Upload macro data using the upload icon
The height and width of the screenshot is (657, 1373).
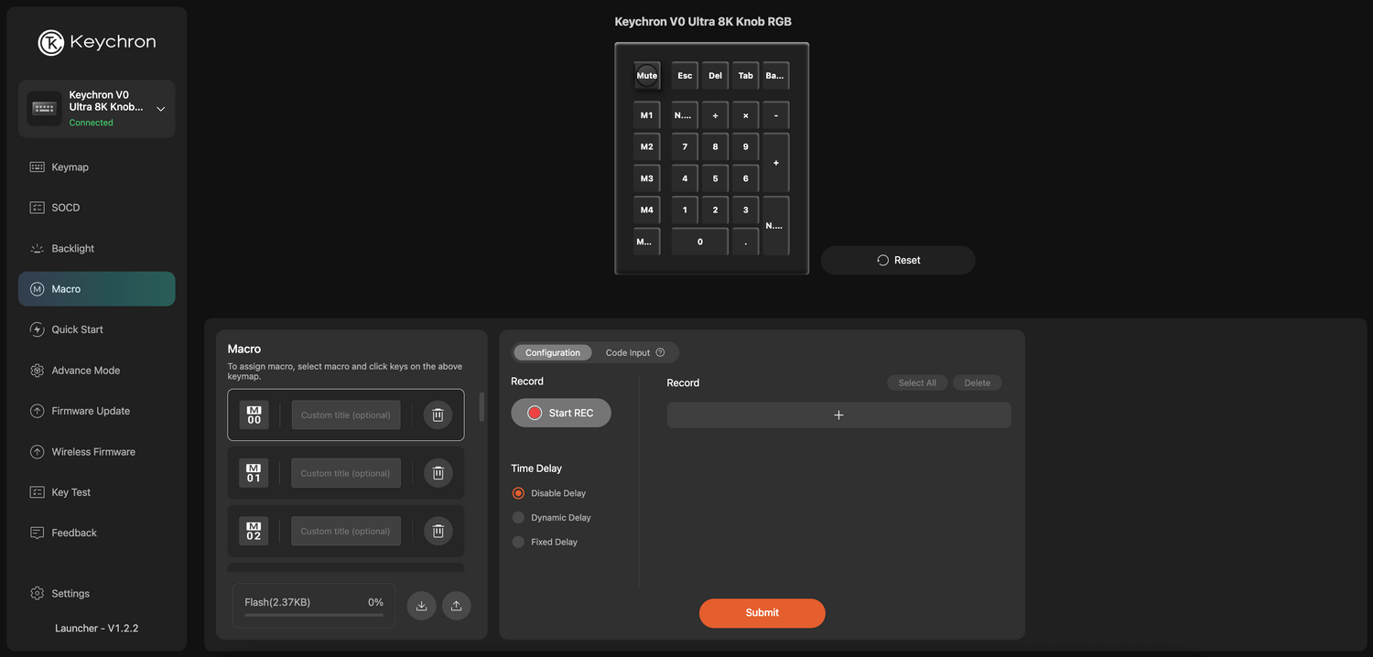[x=456, y=605]
